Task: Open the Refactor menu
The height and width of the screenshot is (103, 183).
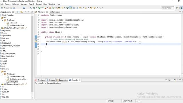Action: pyautogui.click(x=15, y=4)
